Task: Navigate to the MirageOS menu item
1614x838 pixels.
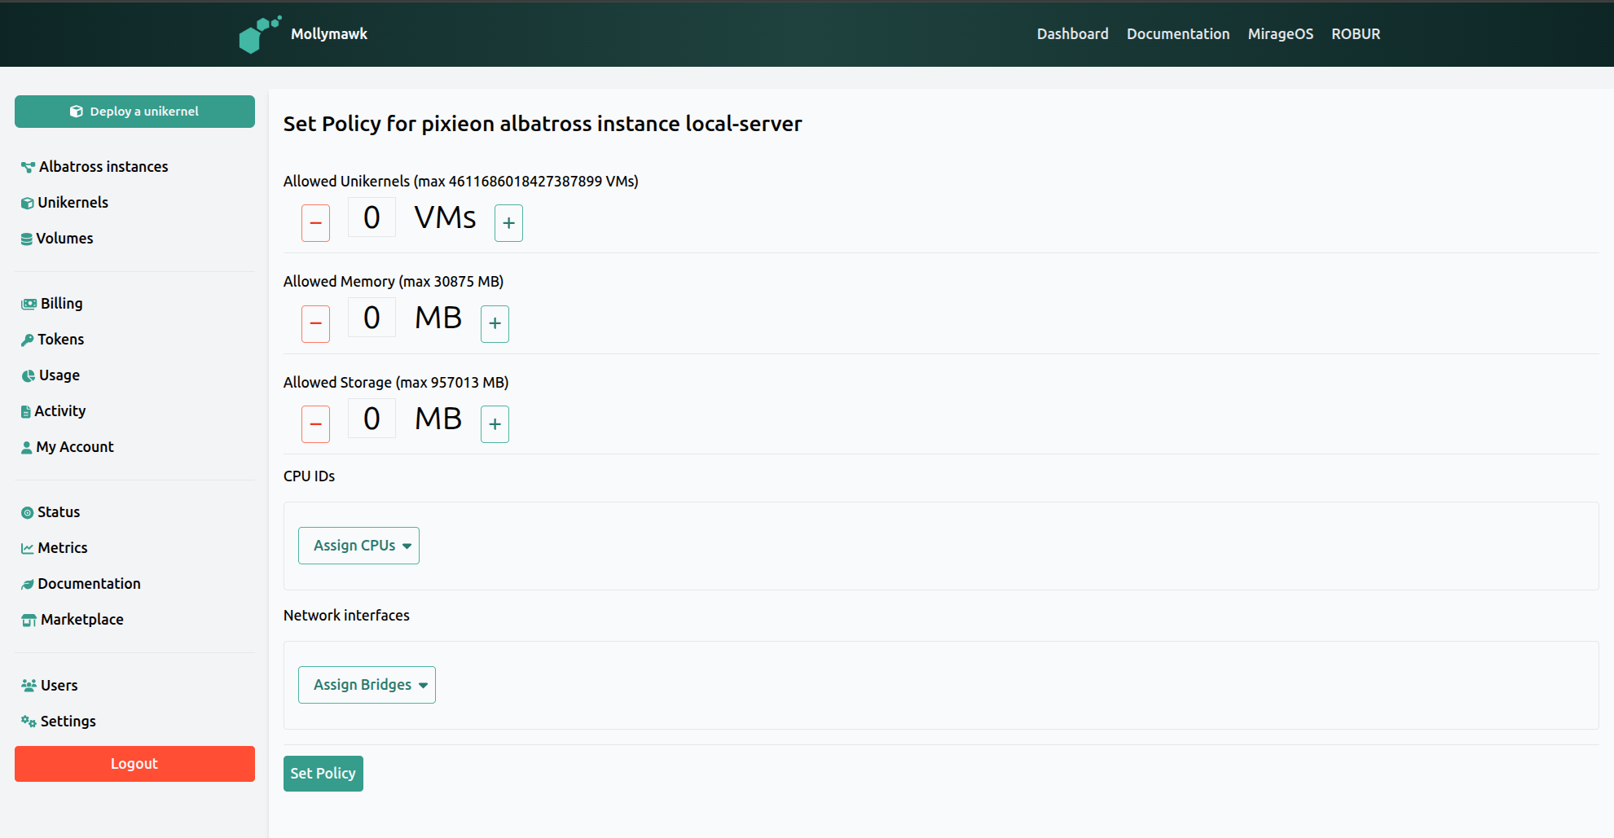Action: (x=1280, y=33)
